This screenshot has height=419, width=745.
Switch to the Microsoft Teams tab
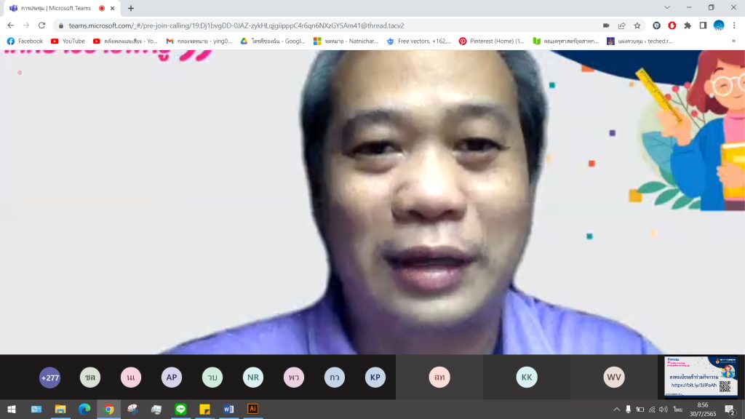point(62,8)
